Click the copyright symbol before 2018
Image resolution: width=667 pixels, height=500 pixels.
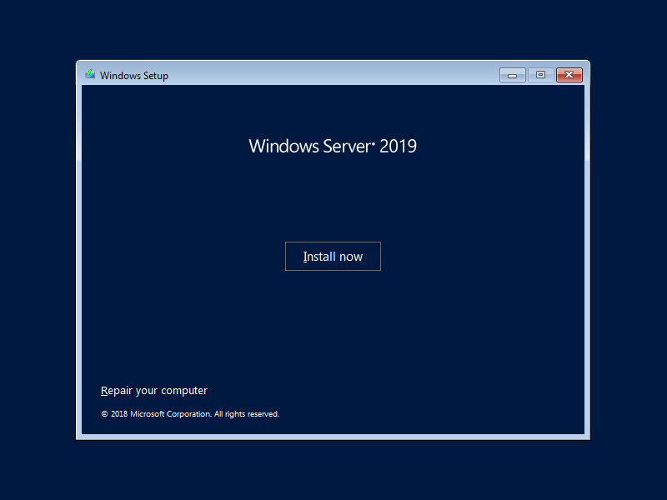pos(104,414)
